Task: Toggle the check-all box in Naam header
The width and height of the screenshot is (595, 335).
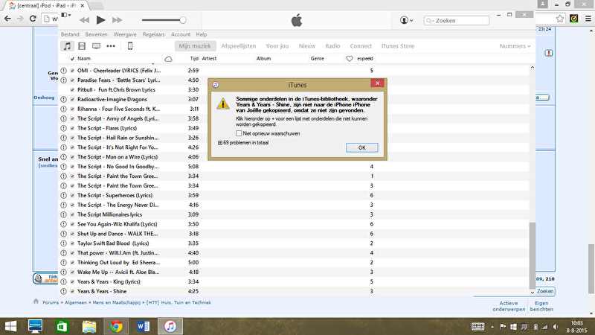Action: pos(72,59)
